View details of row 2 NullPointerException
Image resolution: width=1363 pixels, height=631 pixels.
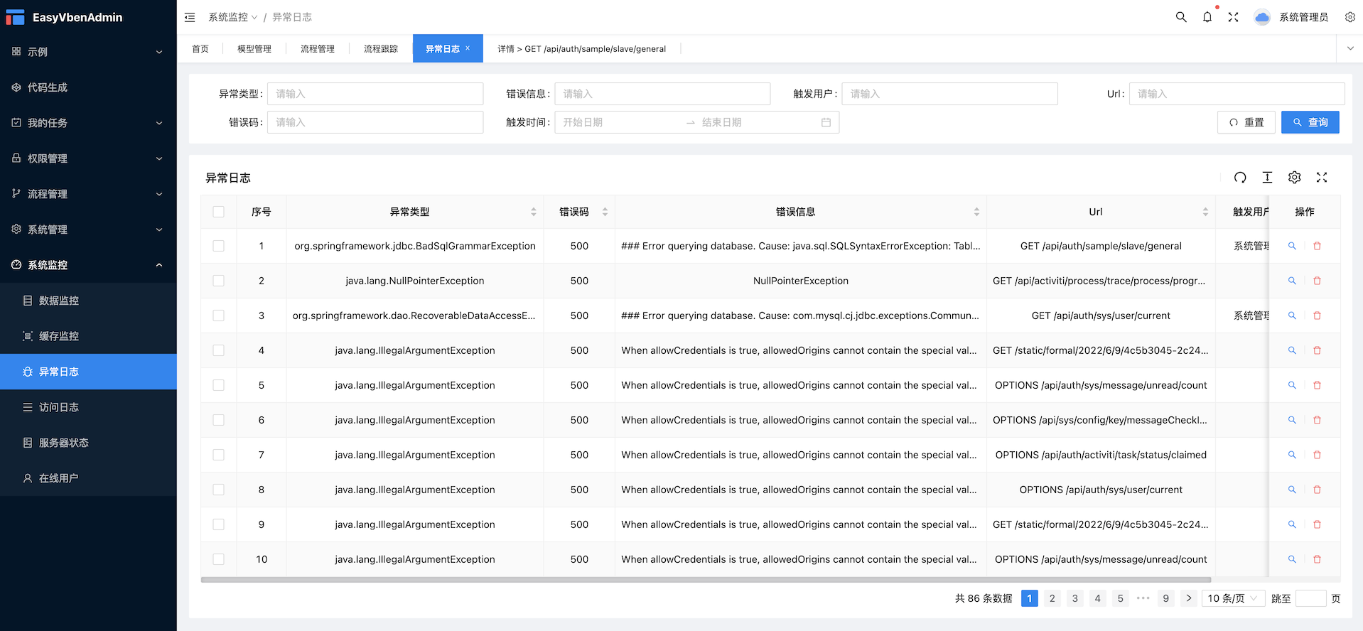(1292, 281)
